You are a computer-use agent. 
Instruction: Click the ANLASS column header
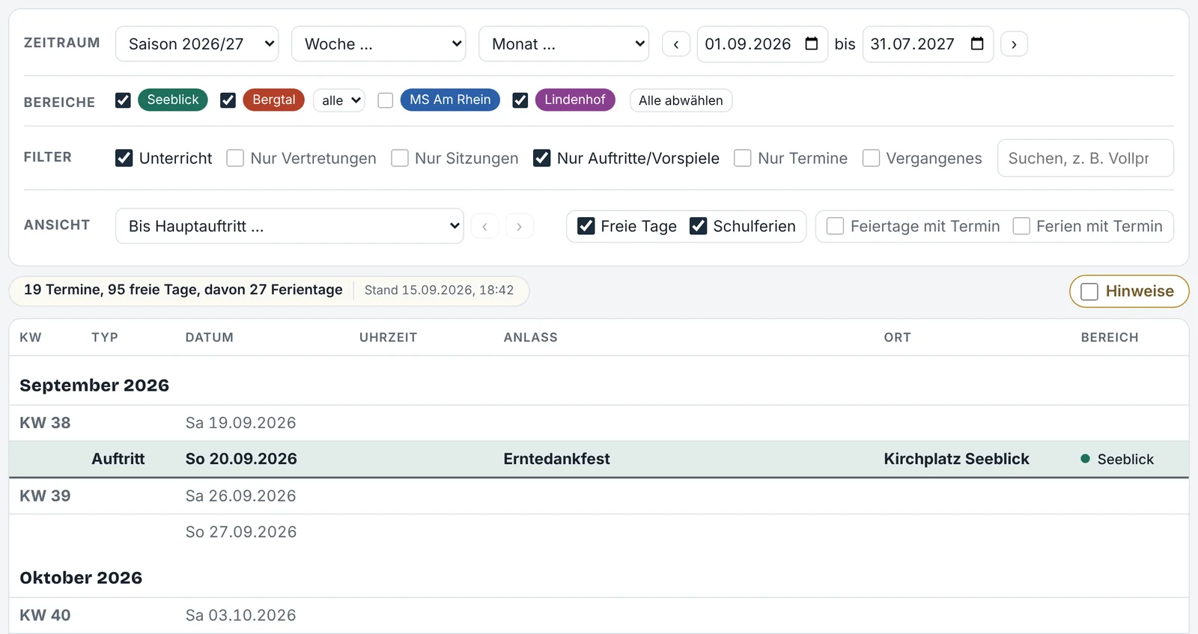[531, 338]
